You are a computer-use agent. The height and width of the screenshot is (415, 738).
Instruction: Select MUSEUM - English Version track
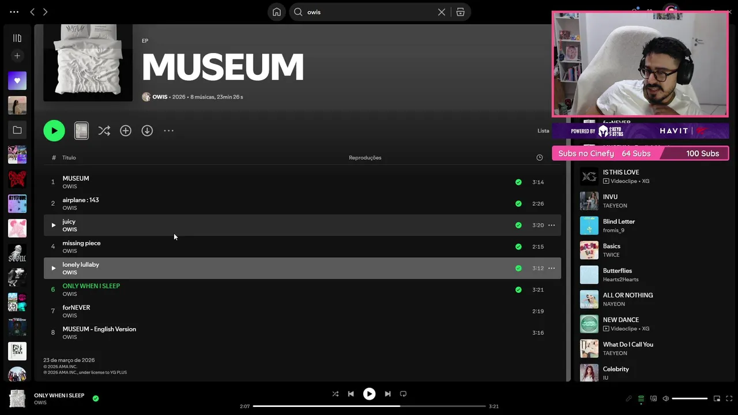(x=302, y=333)
